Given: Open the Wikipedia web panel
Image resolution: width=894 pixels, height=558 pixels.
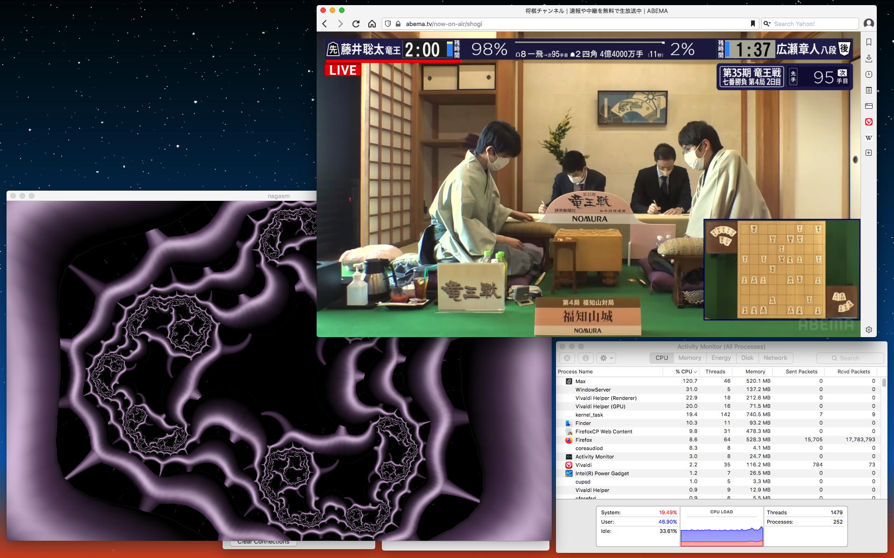Looking at the screenshot, I should [868, 138].
